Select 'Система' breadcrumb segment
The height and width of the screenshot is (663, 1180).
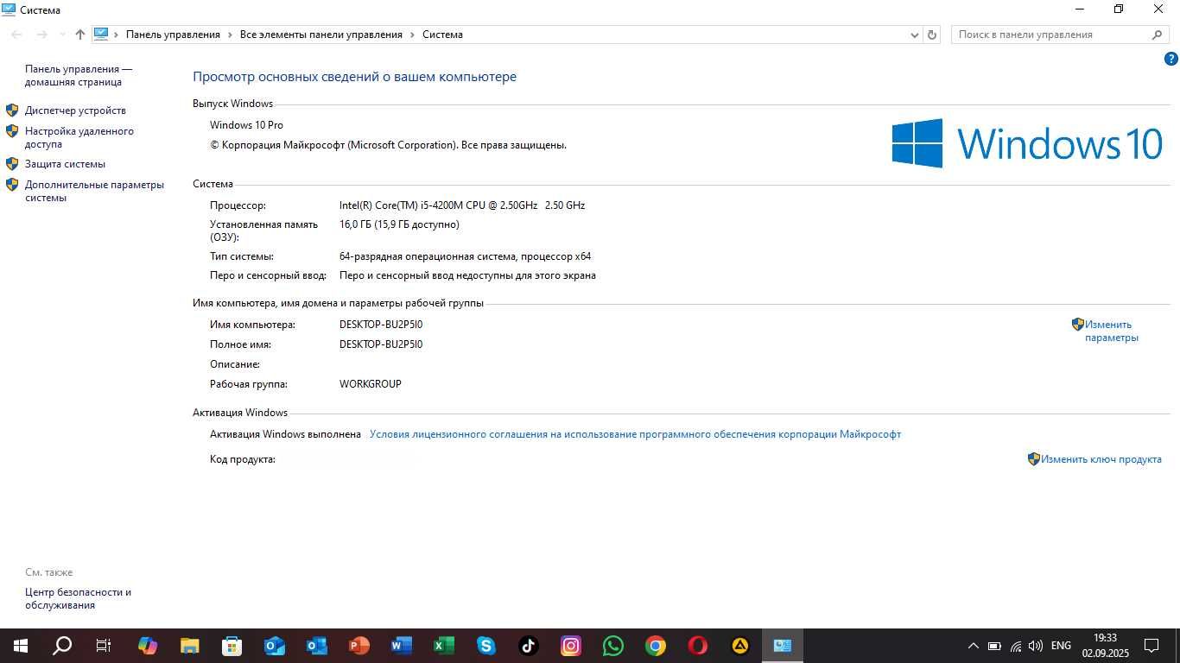[442, 35]
